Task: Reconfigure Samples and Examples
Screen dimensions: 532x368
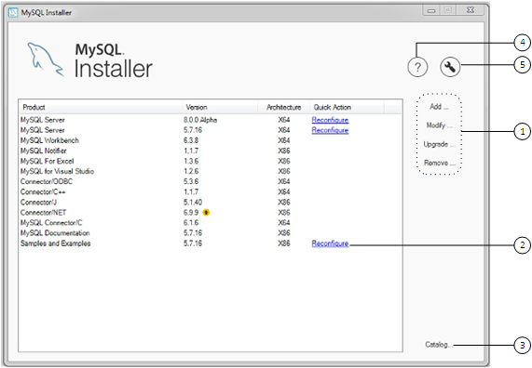Action: [330, 243]
